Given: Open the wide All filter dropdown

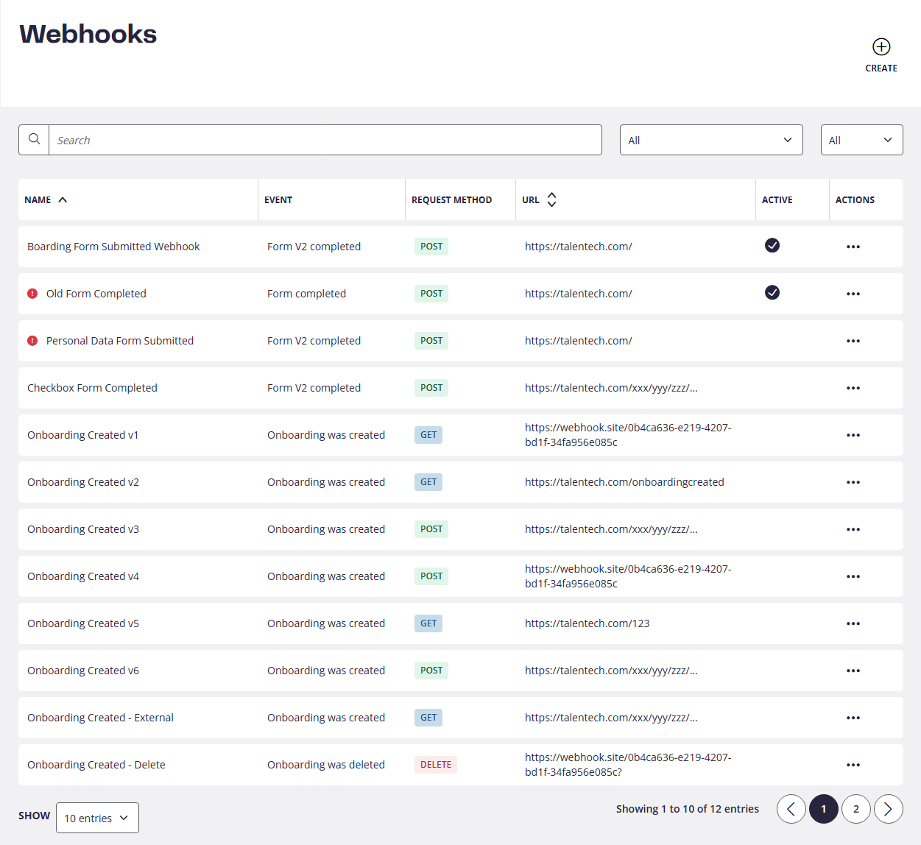Looking at the screenshot, I should 711,140.
